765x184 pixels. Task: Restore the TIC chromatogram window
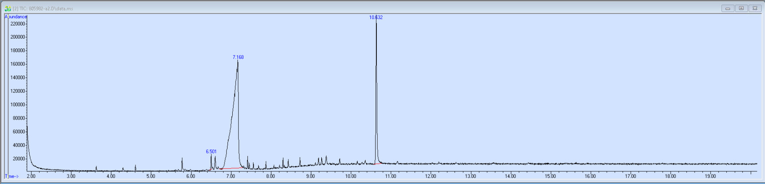(741, 8)
